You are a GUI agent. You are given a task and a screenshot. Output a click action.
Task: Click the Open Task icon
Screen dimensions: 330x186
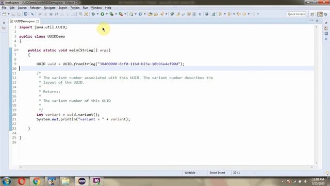156,14
